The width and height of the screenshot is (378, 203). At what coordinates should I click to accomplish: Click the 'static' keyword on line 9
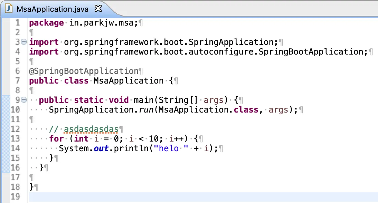(89, 100)
